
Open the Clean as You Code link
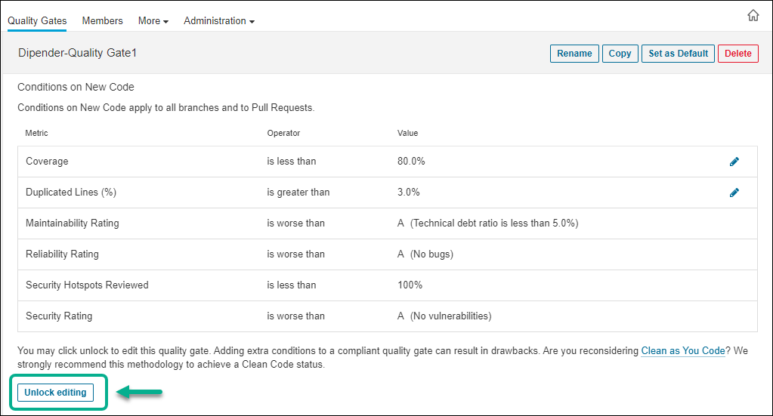pos(682,351)
